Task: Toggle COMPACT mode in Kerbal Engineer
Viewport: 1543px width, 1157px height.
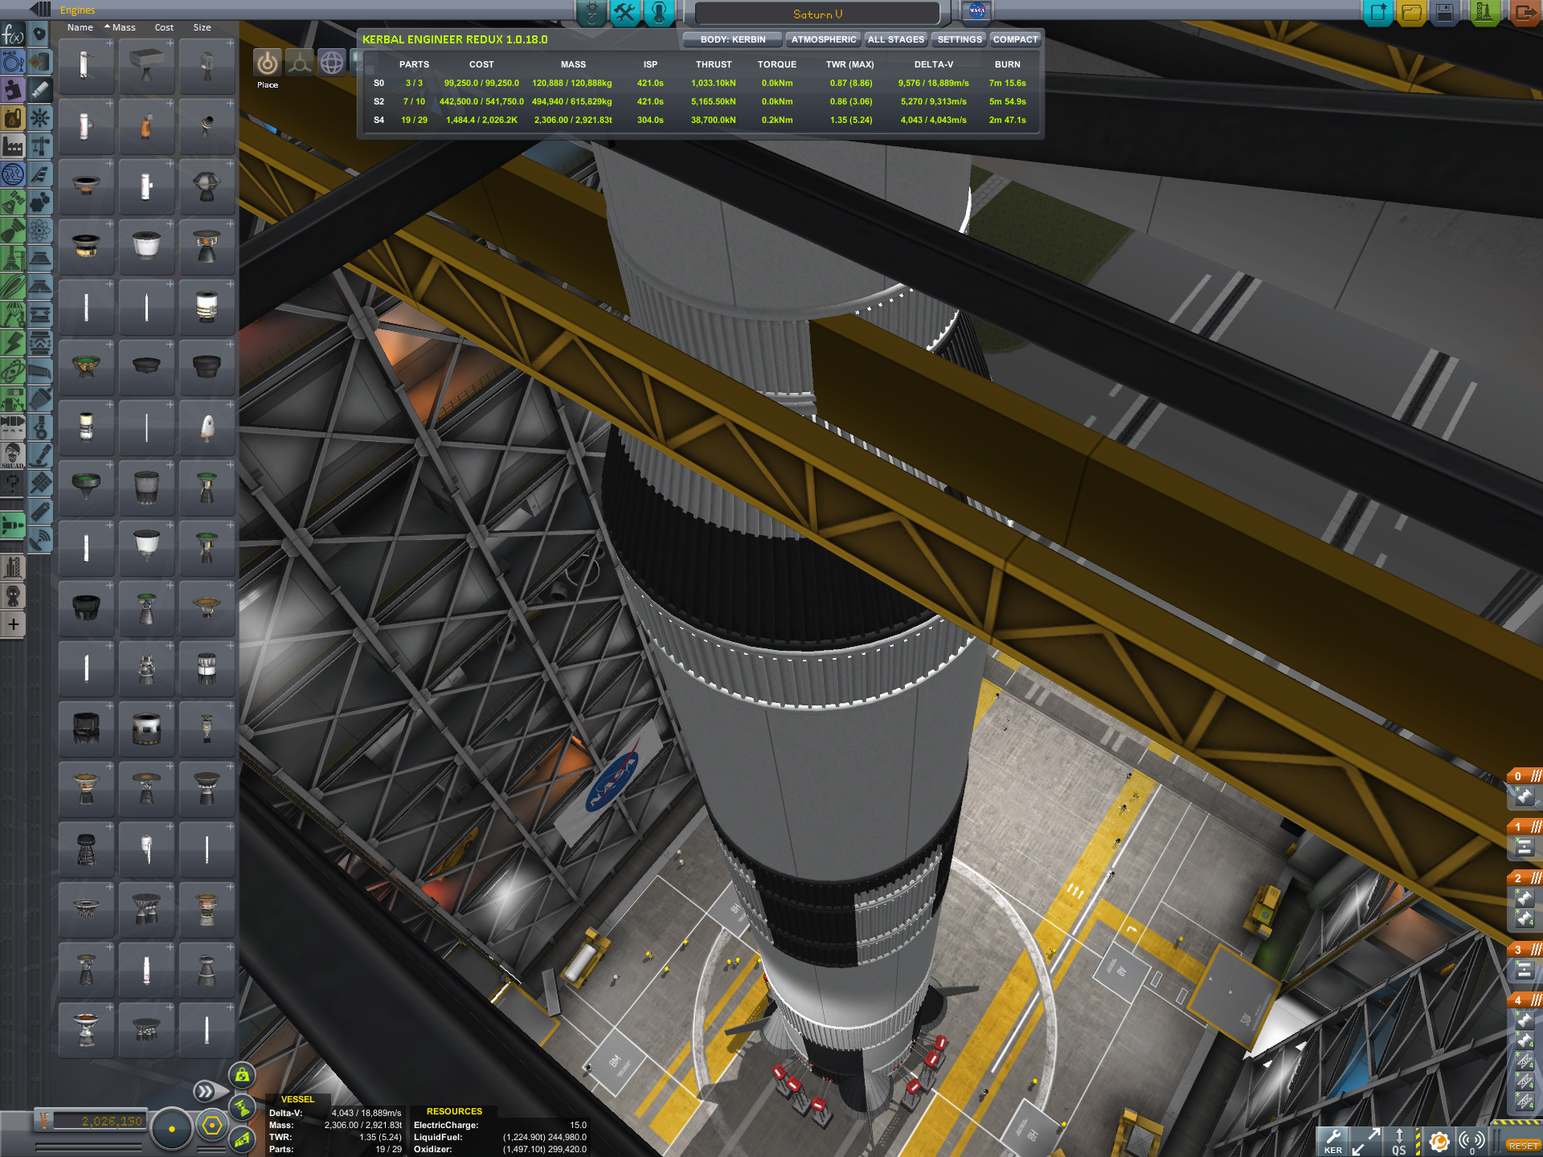Action: (1015, 39)
